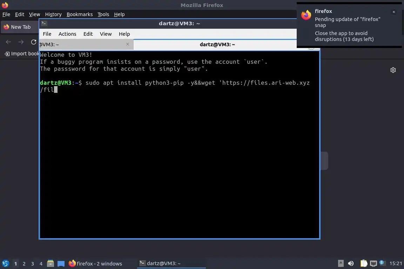
Task: Open the network connection tray icon
Action: (373, 263)
